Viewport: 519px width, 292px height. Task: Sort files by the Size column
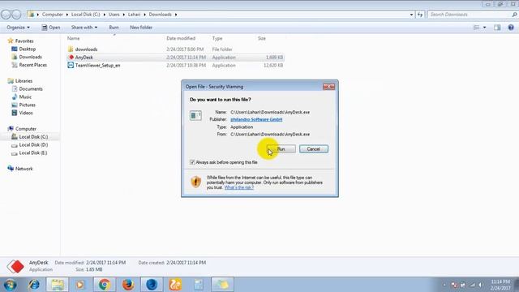point(261,38)
